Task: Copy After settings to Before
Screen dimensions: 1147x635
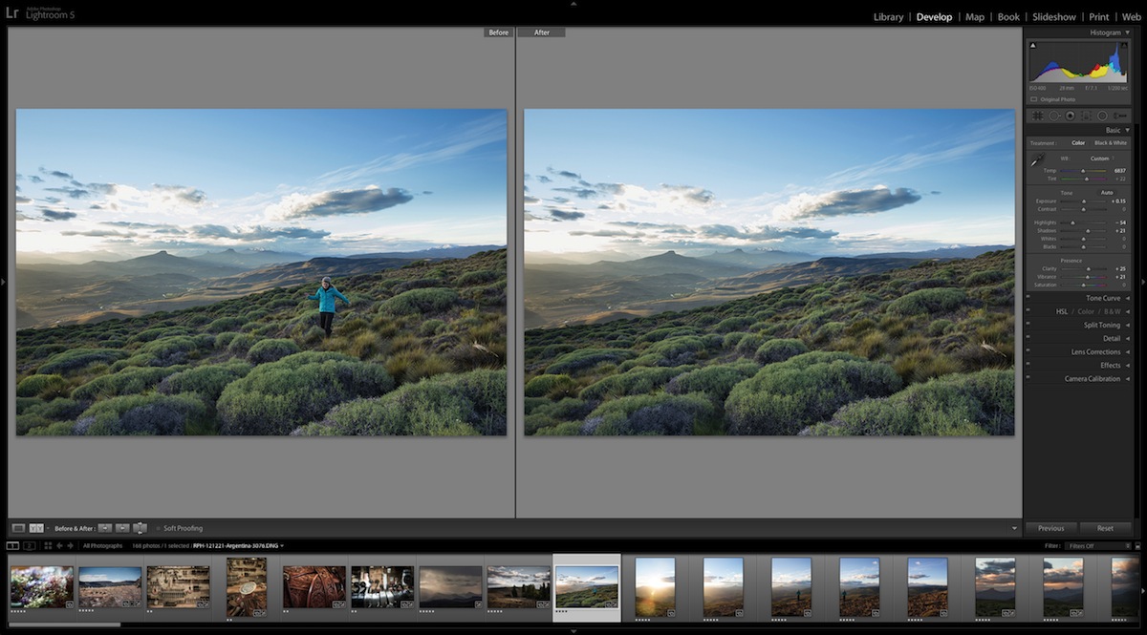Action: coord(122,528)
